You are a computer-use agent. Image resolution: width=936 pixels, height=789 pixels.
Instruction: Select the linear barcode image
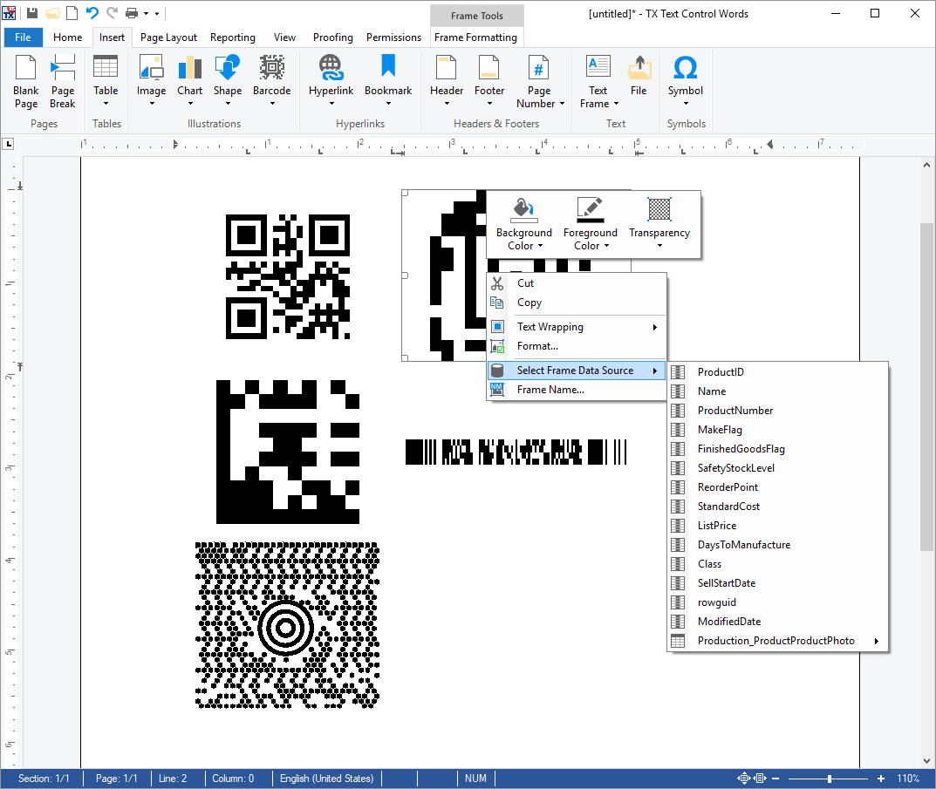coord(516,452)
